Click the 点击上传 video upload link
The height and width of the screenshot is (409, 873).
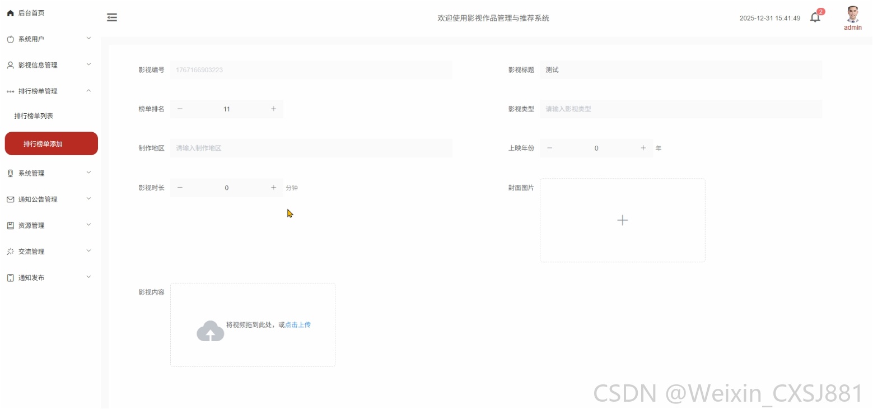[298, 325]
